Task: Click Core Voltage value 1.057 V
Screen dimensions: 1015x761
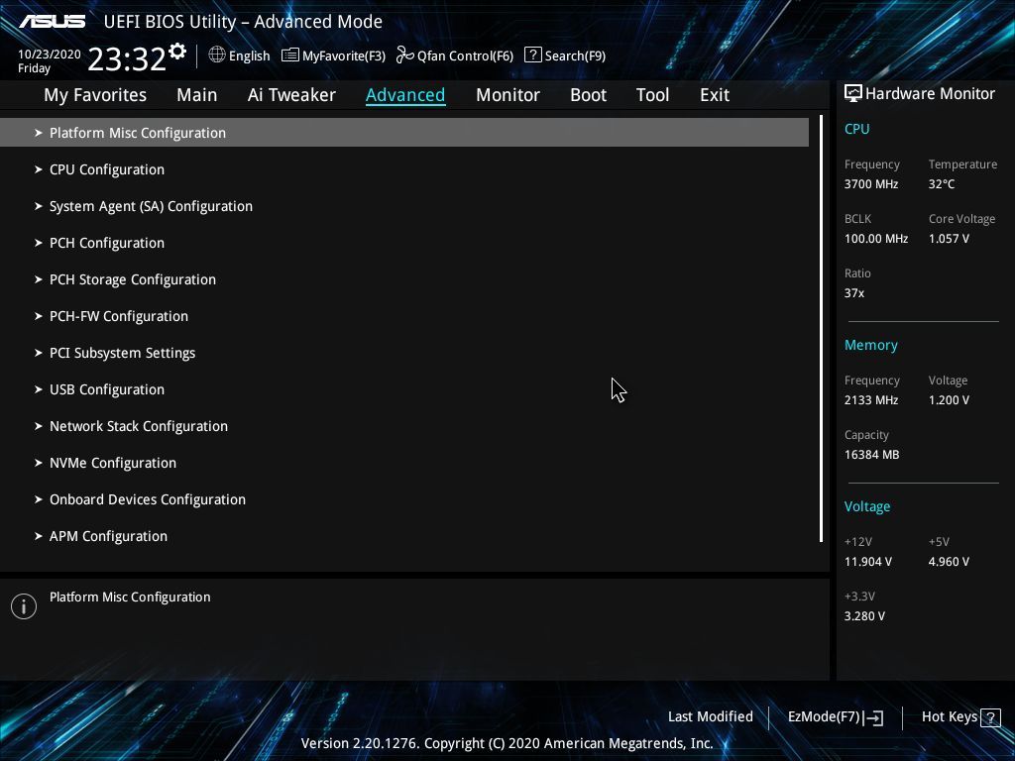Action: 949,239
